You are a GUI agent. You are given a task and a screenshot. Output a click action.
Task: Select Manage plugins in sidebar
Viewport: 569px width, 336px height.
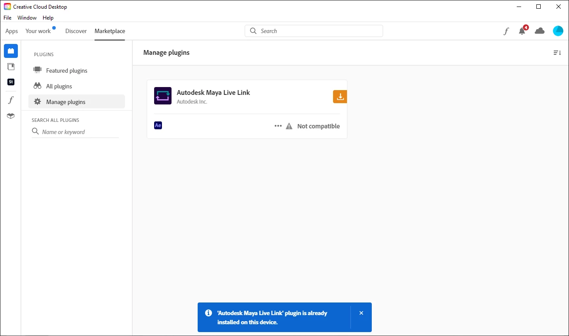coord(77,102)
